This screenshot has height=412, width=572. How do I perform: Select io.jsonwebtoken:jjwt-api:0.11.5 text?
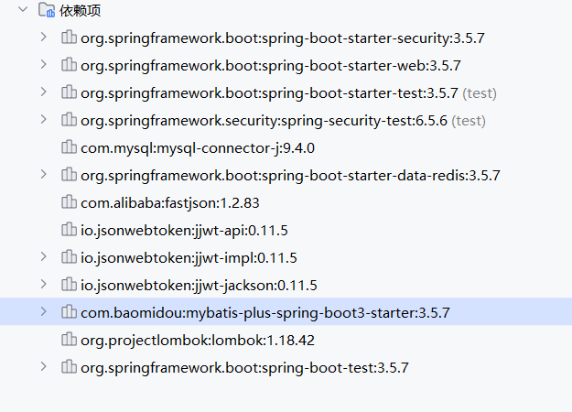[x=184, y=231]
